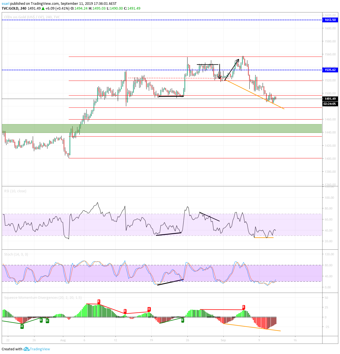Click red R marker near Sep 5 peak
This screenshot has height=354, width=340.
[243, 307]
